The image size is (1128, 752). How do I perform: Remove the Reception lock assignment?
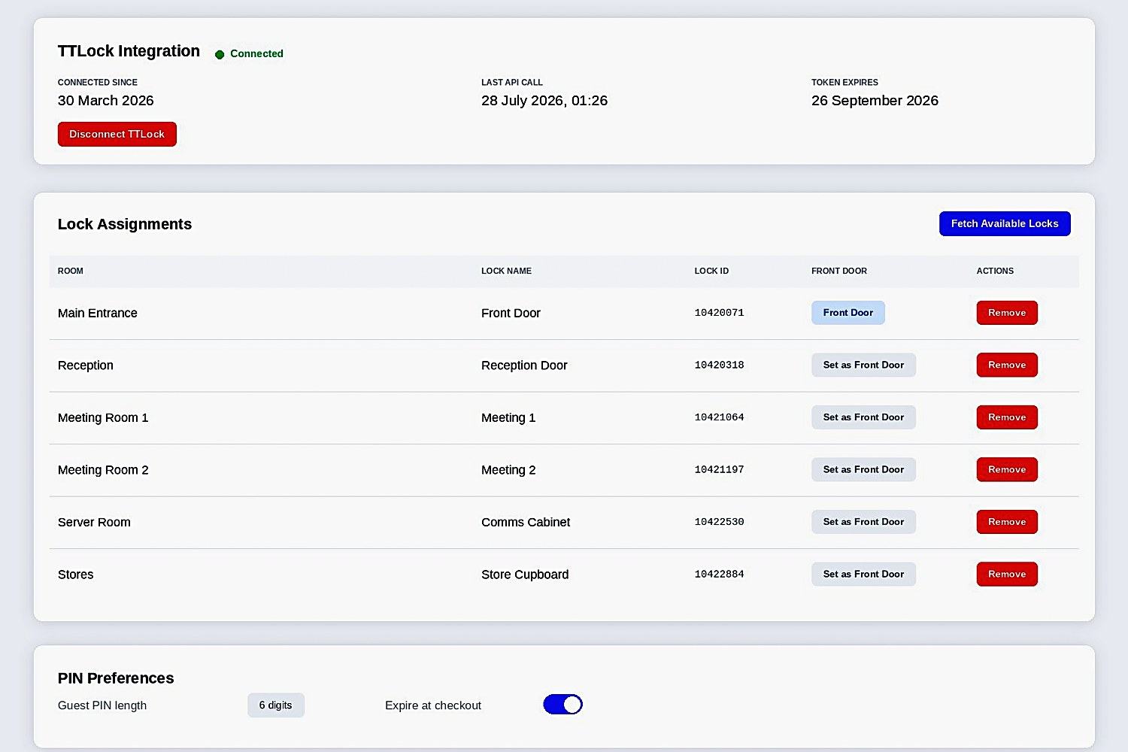pyautogui.click(x=1007, y=365)
